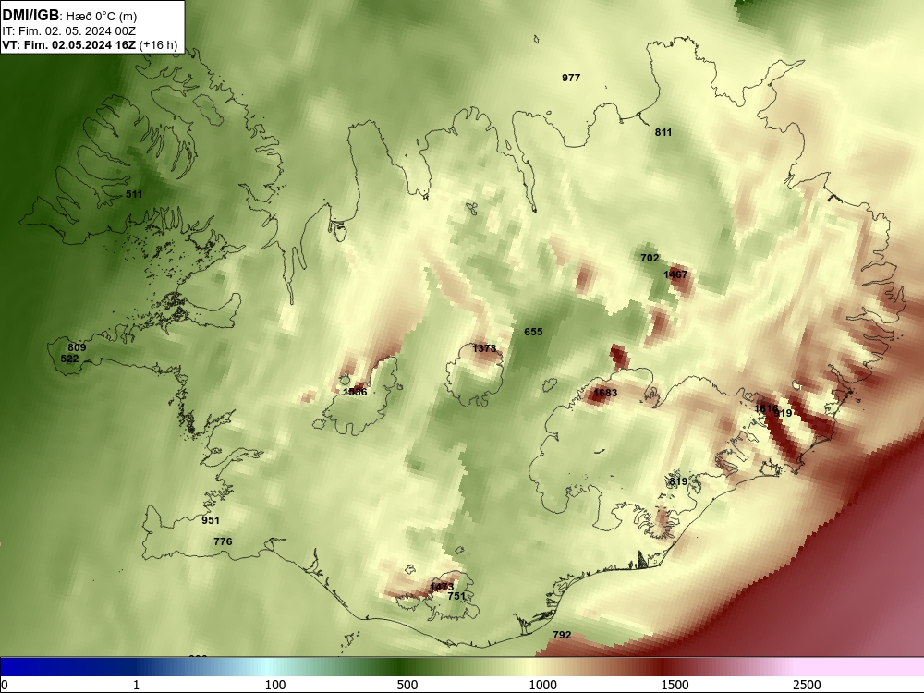The width and height of the screenshot is (924, 693).
Task: Click the map value 792
Action: pos(562,636)
